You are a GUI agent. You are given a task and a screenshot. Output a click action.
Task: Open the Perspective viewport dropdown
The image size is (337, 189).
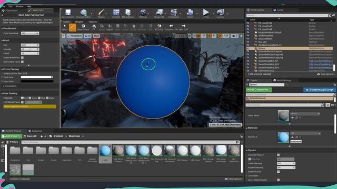[74, 36]
